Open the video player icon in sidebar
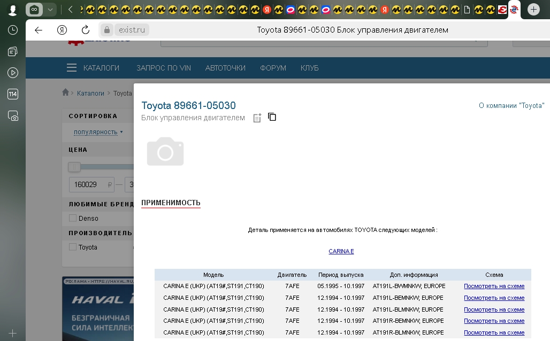 click(13, 73)
